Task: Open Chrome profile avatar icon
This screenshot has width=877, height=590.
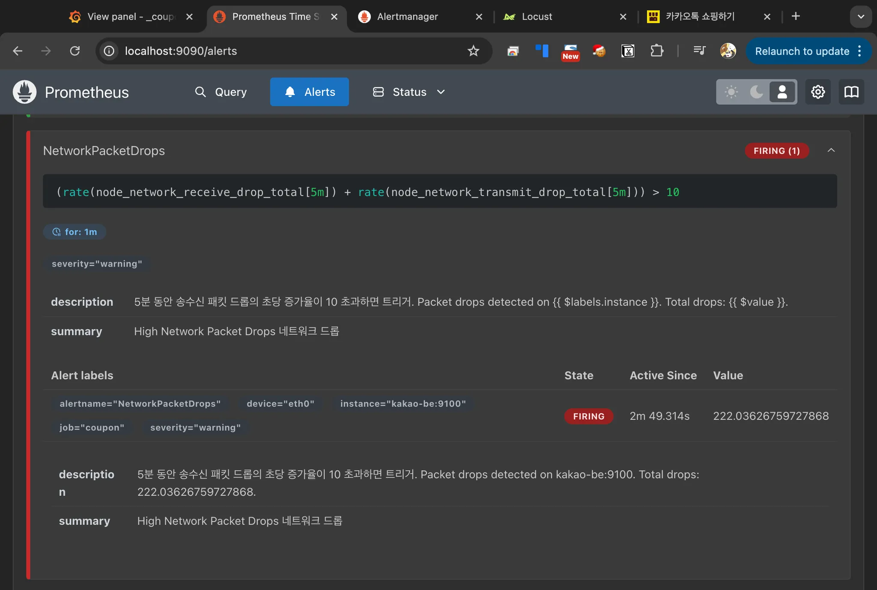Action: 728,51
